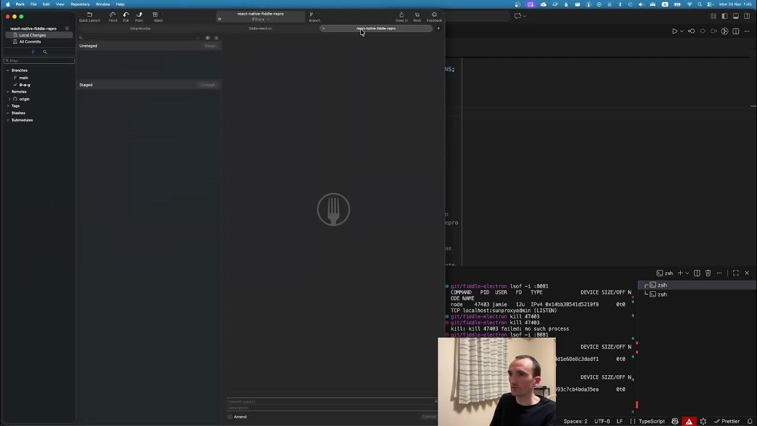This screenshot has width=757, height=426.
Task: Open terminal maximize panel size icon
Action: [736, 273]
